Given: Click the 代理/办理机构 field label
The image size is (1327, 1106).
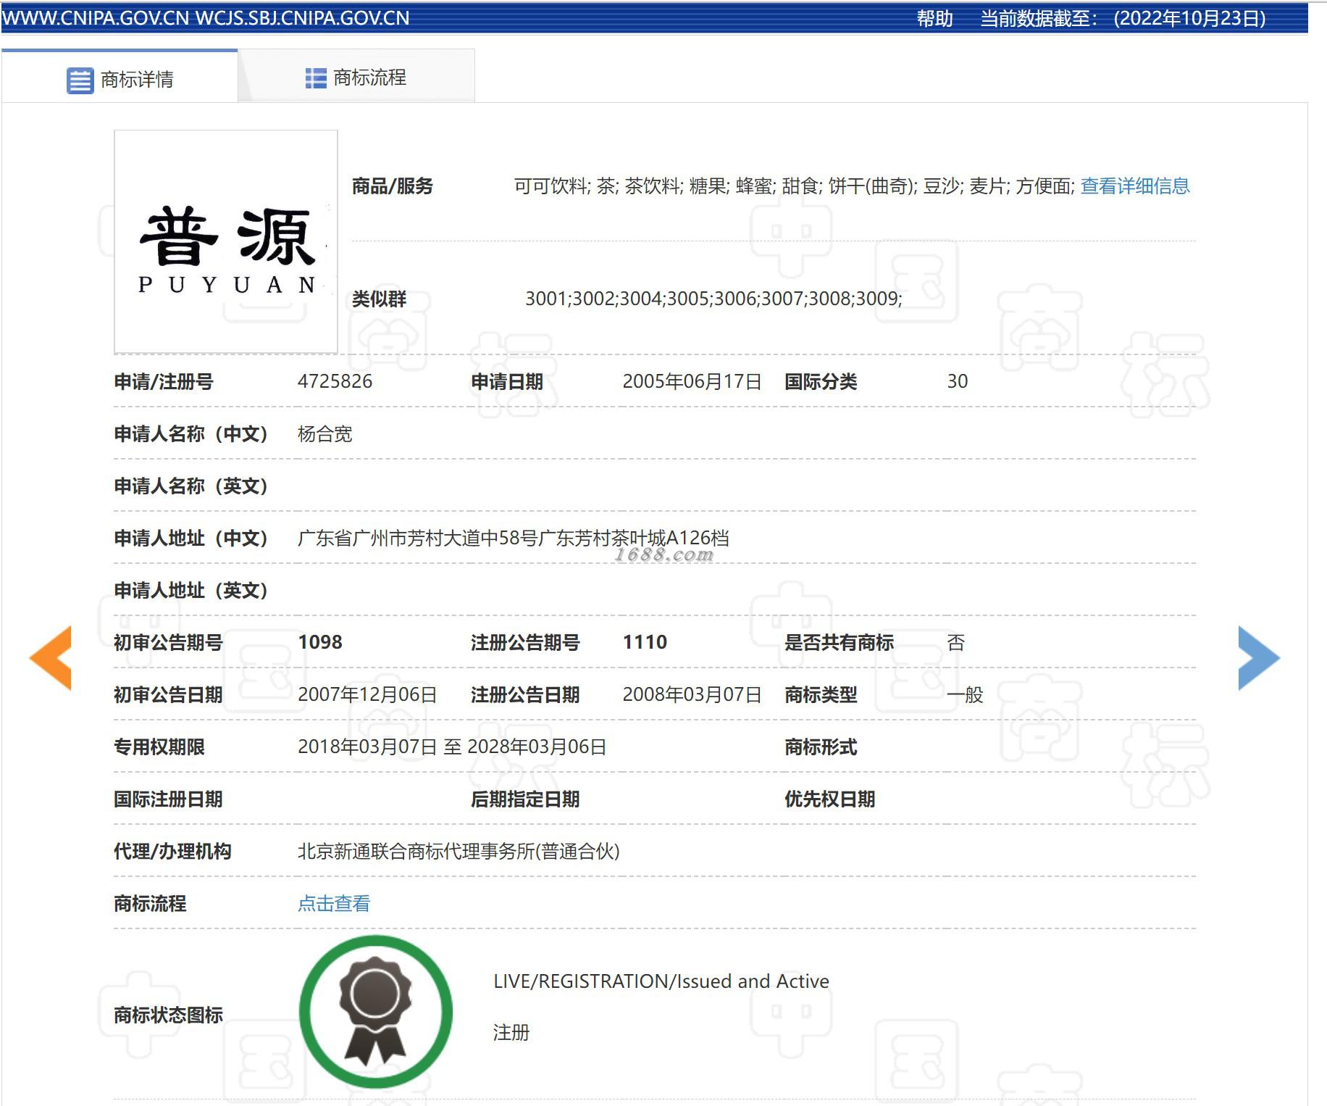Looking at the screenshot, I should 172,851.
